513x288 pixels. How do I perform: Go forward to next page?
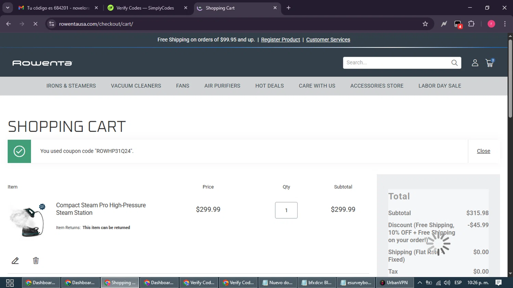coord(22,24)
